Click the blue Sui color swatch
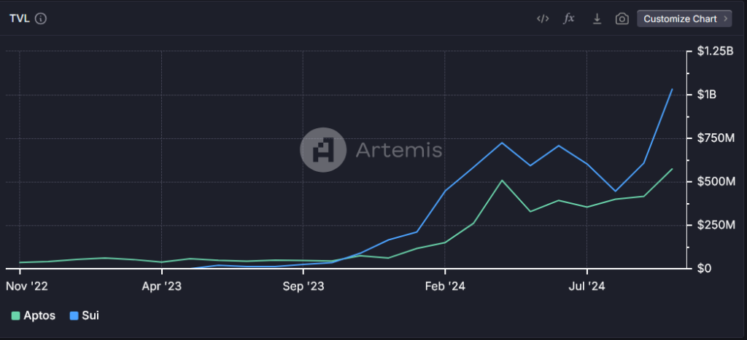 [74, 316]
